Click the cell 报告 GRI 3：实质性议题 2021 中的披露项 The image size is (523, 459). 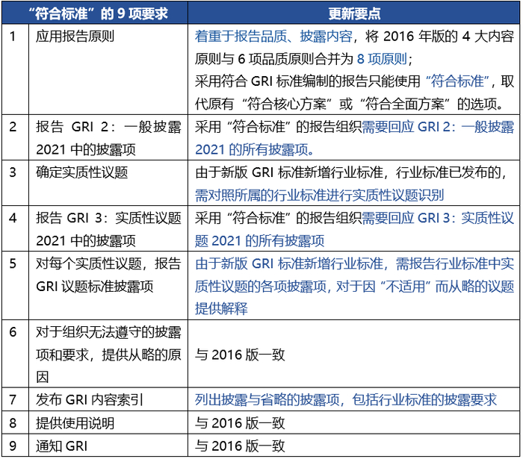[108, 228]
